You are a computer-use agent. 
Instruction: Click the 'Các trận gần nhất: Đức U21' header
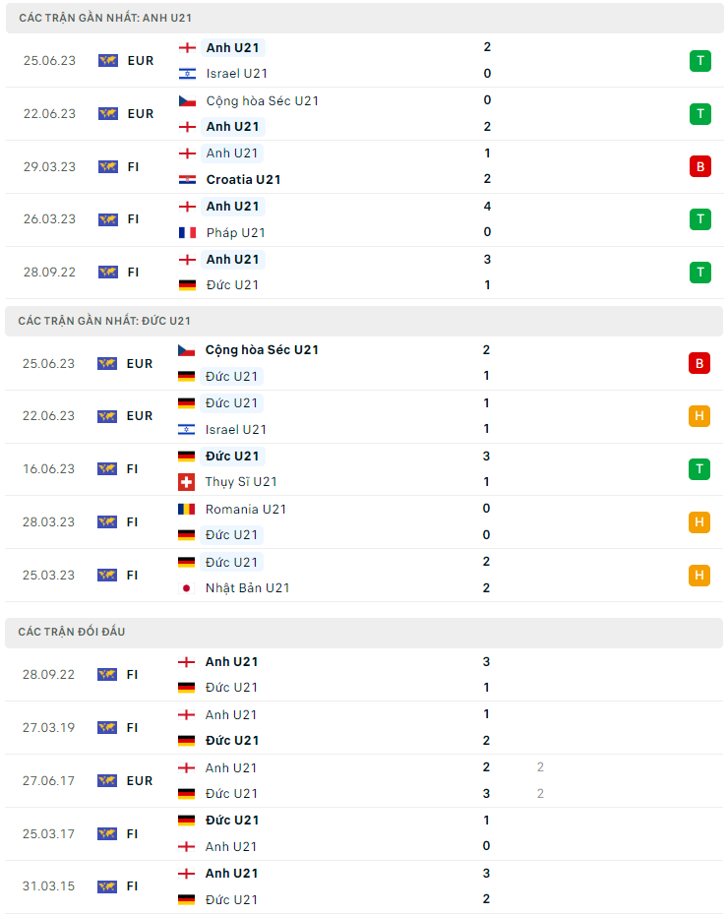pyautogui.click(x=104, y=321)
